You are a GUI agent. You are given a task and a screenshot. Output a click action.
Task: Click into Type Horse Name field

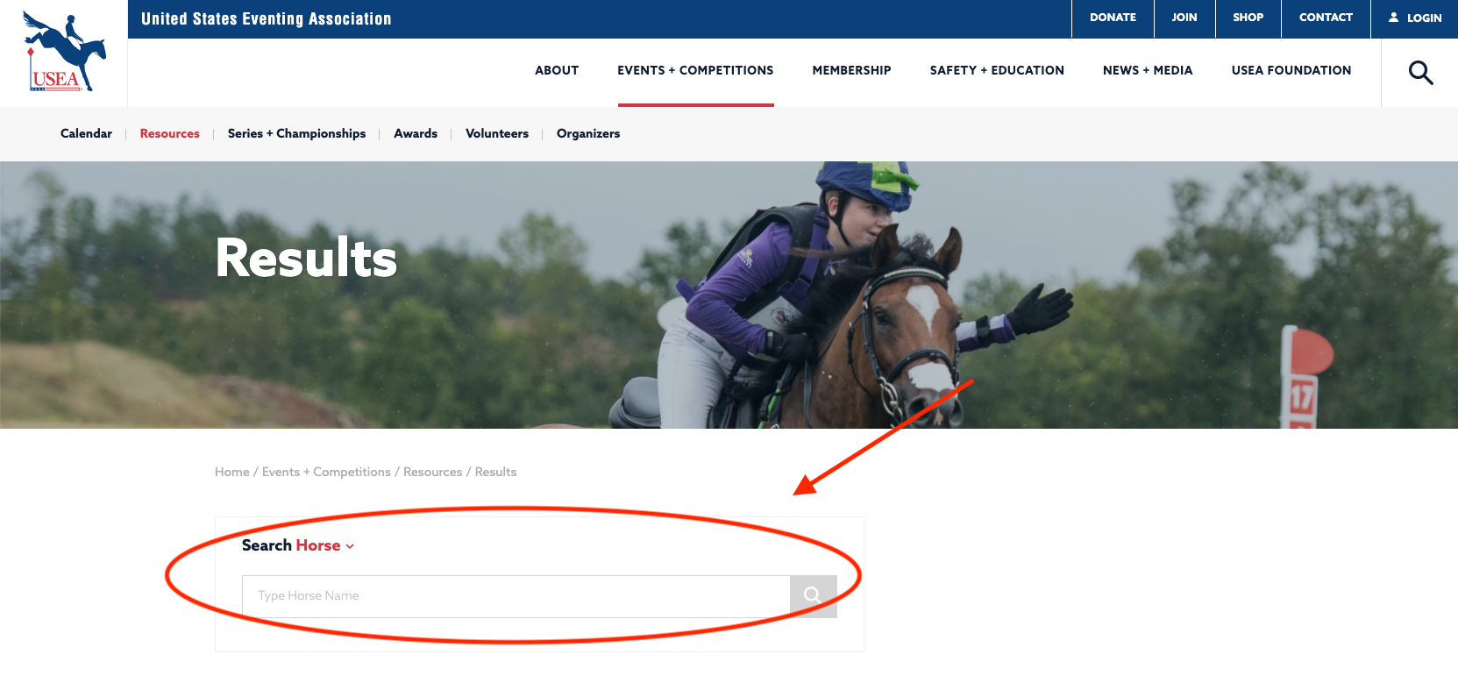[x=516, y=596]
